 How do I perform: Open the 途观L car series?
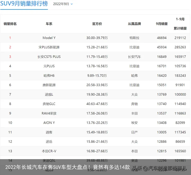pos(49,94)
